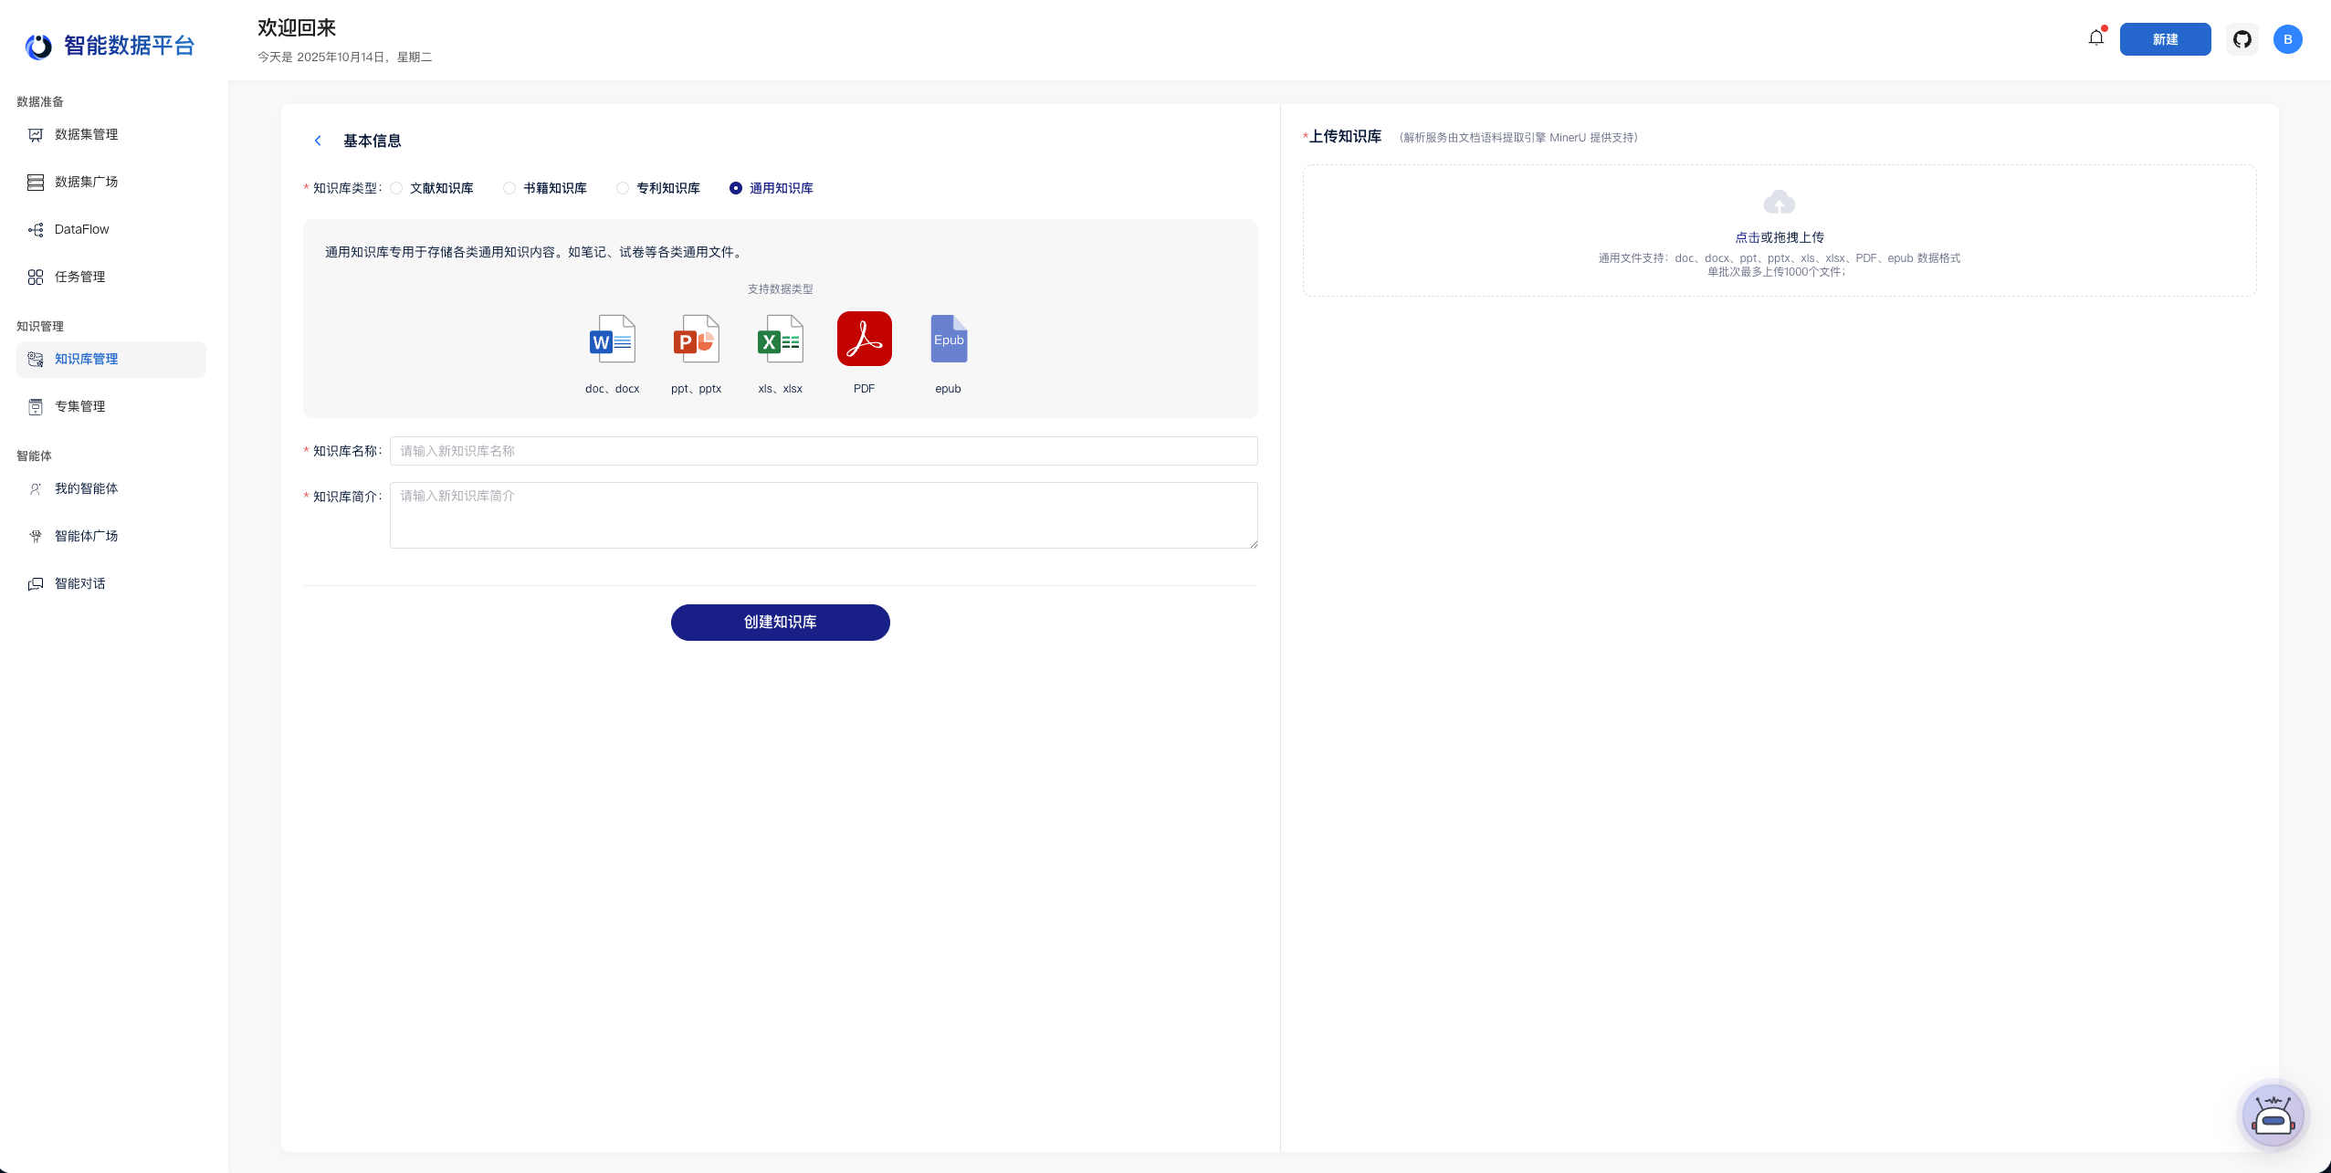Screen dimensions: 2331x1173
Task: Click the Epub file type icon
Action: pyautogui.click(x=948, y=339)
